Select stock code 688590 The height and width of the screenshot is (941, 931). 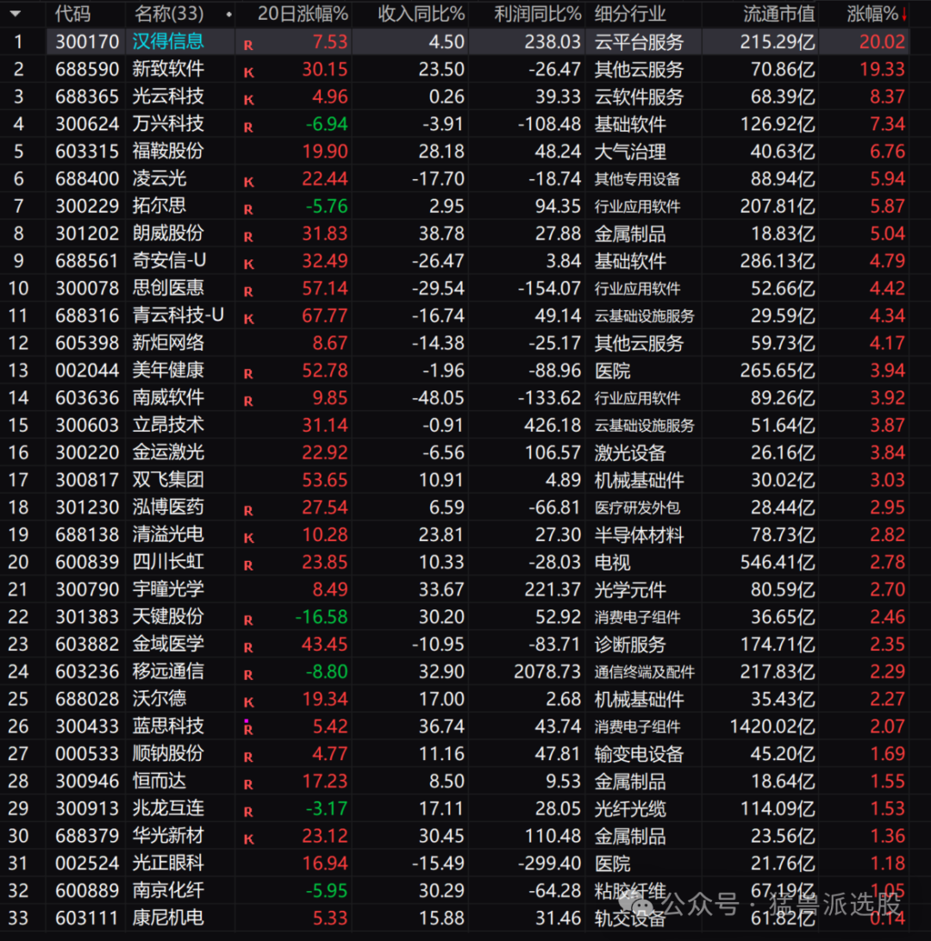(x=87, y=69)
